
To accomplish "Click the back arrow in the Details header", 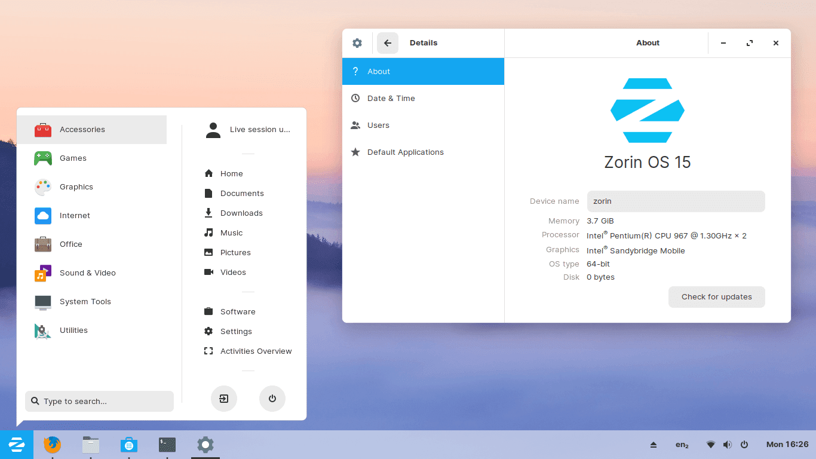I will (387, 42).
